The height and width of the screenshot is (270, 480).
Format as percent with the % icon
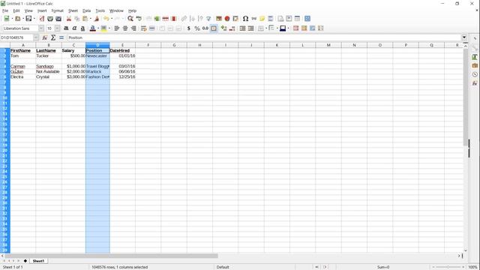point(197,28)
